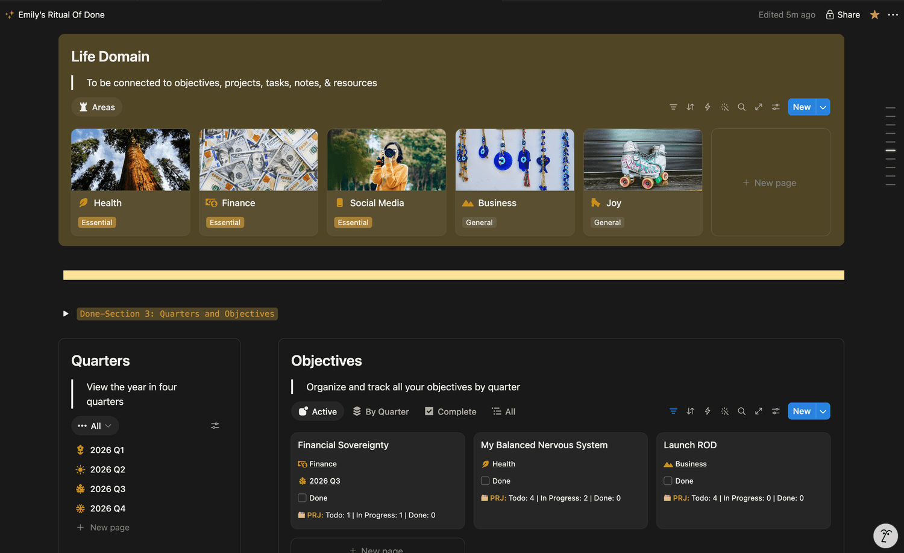Click the search icon in Objectives toolbar

742,411
